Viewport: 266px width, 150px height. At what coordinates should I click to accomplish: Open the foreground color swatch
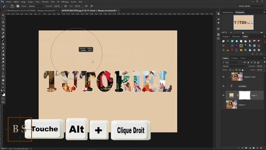tap(2, 93)
